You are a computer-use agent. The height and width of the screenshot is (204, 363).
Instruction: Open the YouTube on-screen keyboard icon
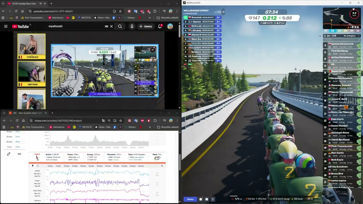pyautogui.click(x=106, y=26)
